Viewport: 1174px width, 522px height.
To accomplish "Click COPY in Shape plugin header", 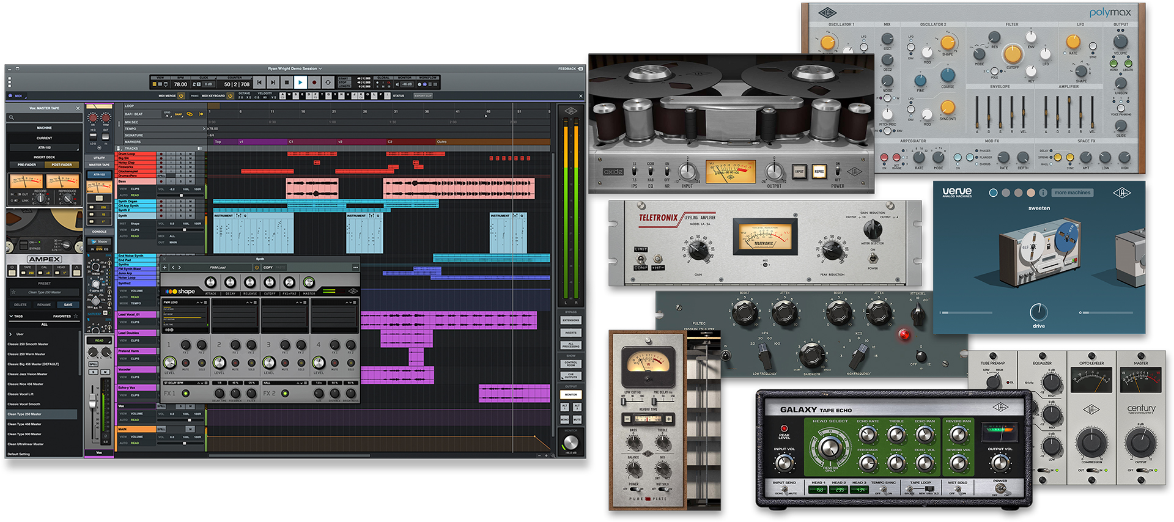I will coord(268,267).
